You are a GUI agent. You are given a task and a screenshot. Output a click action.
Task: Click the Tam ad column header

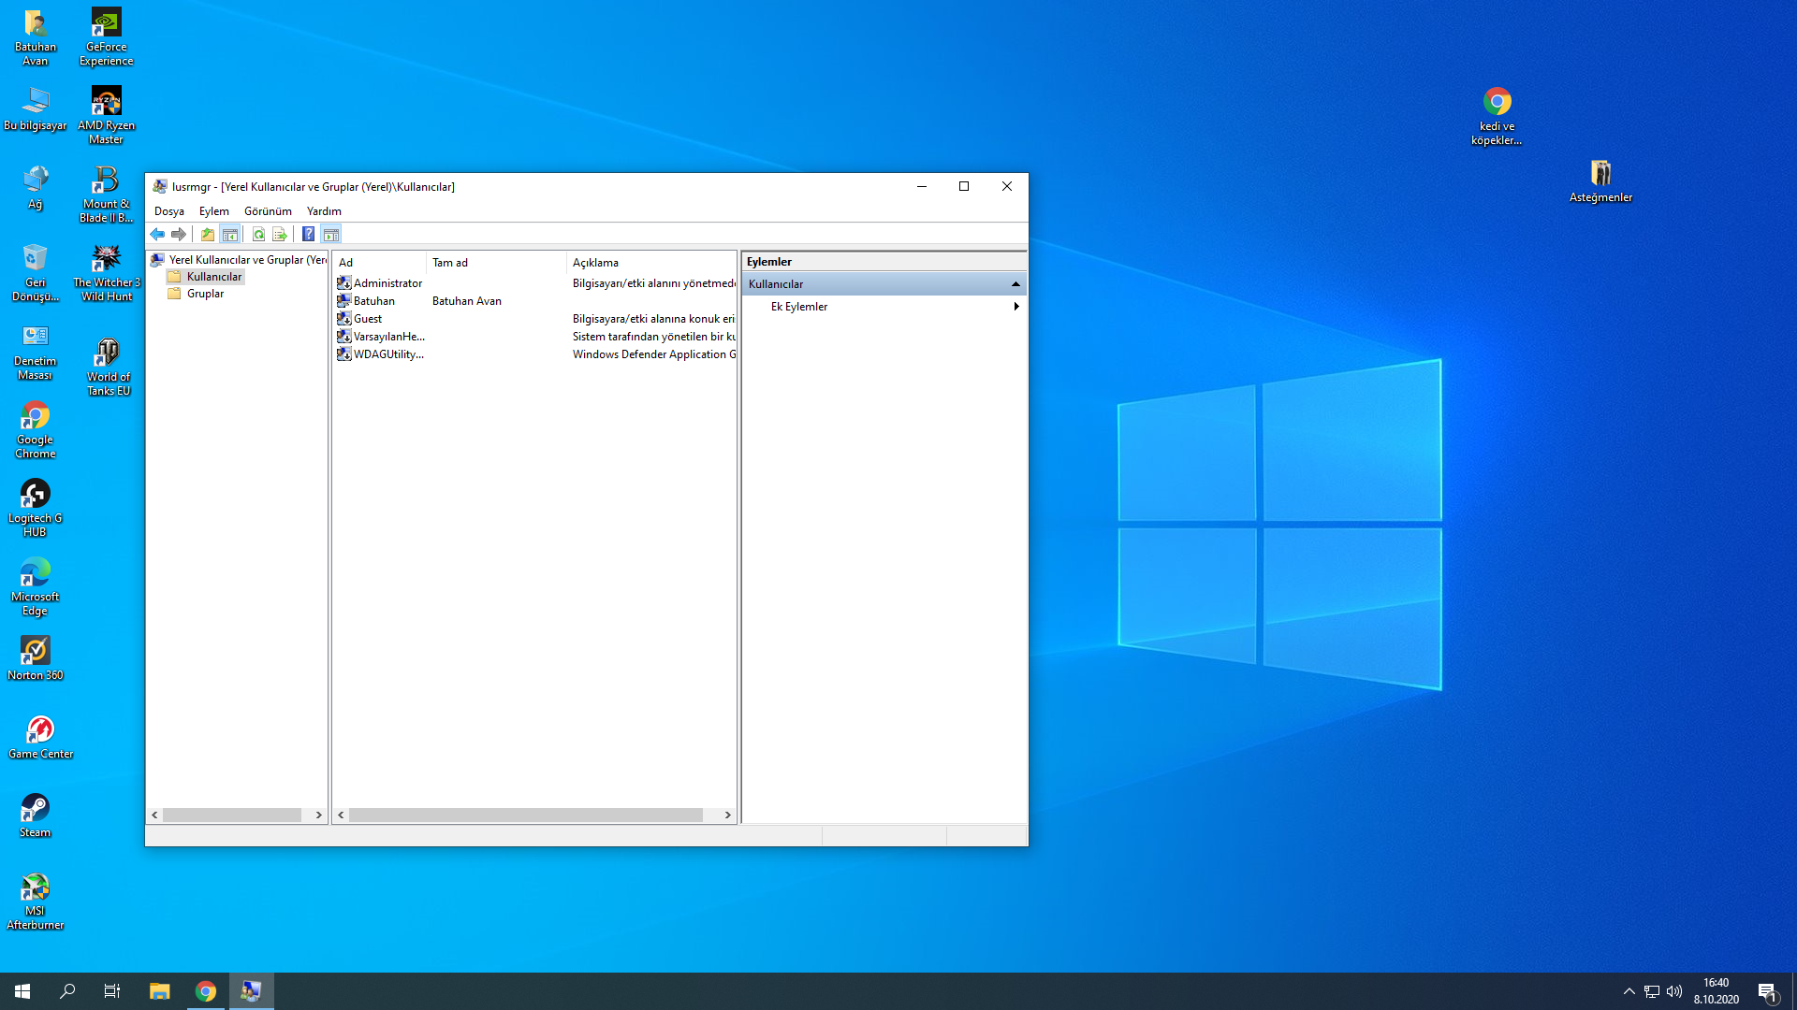pos(450,263)
